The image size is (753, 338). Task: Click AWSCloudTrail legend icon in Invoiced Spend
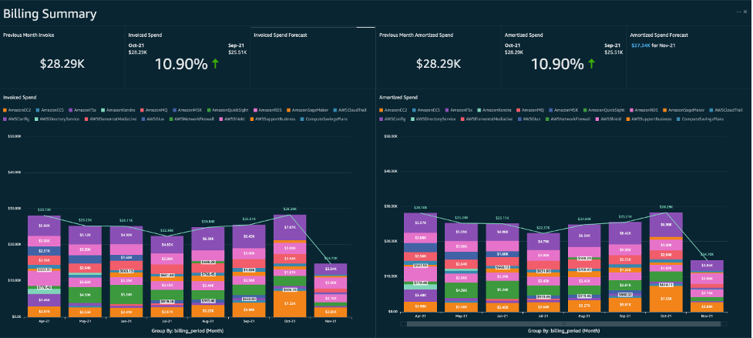pos(334,112)
